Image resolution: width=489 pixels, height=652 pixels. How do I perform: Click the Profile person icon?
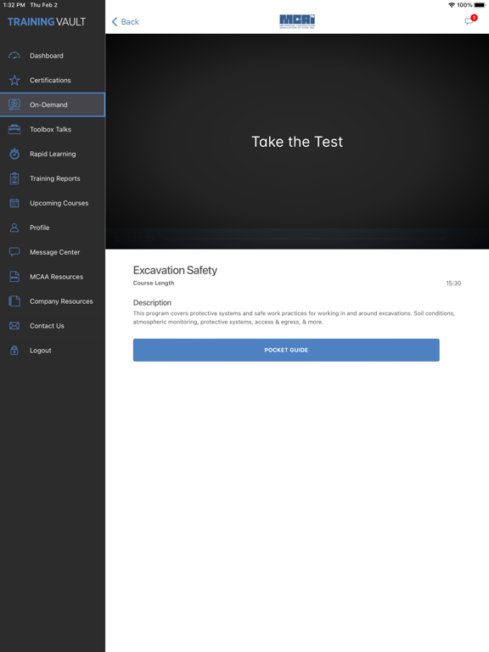[x=14, y=228]
